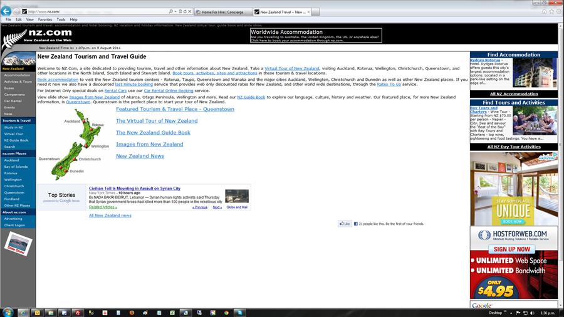
Task: Open NZ Guide Book in left sidebar
Action: pyautogui.click(x=16, y=140)
